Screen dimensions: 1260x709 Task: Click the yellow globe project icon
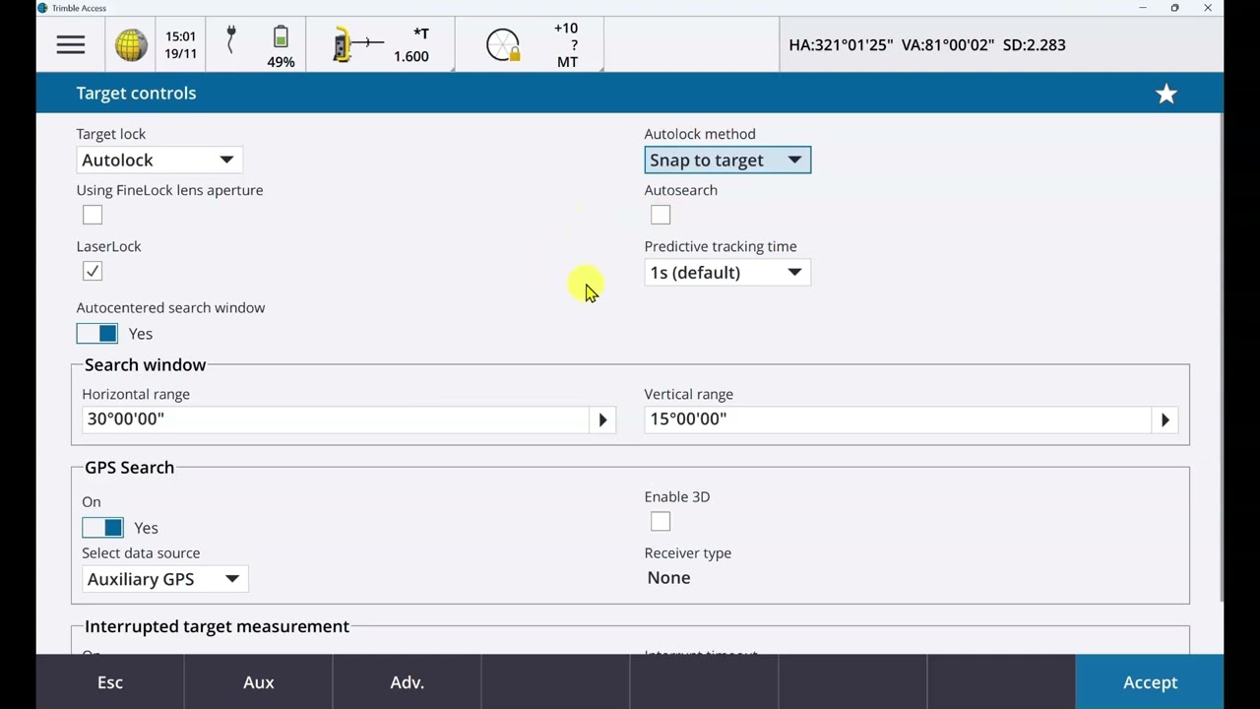point(131,45)
